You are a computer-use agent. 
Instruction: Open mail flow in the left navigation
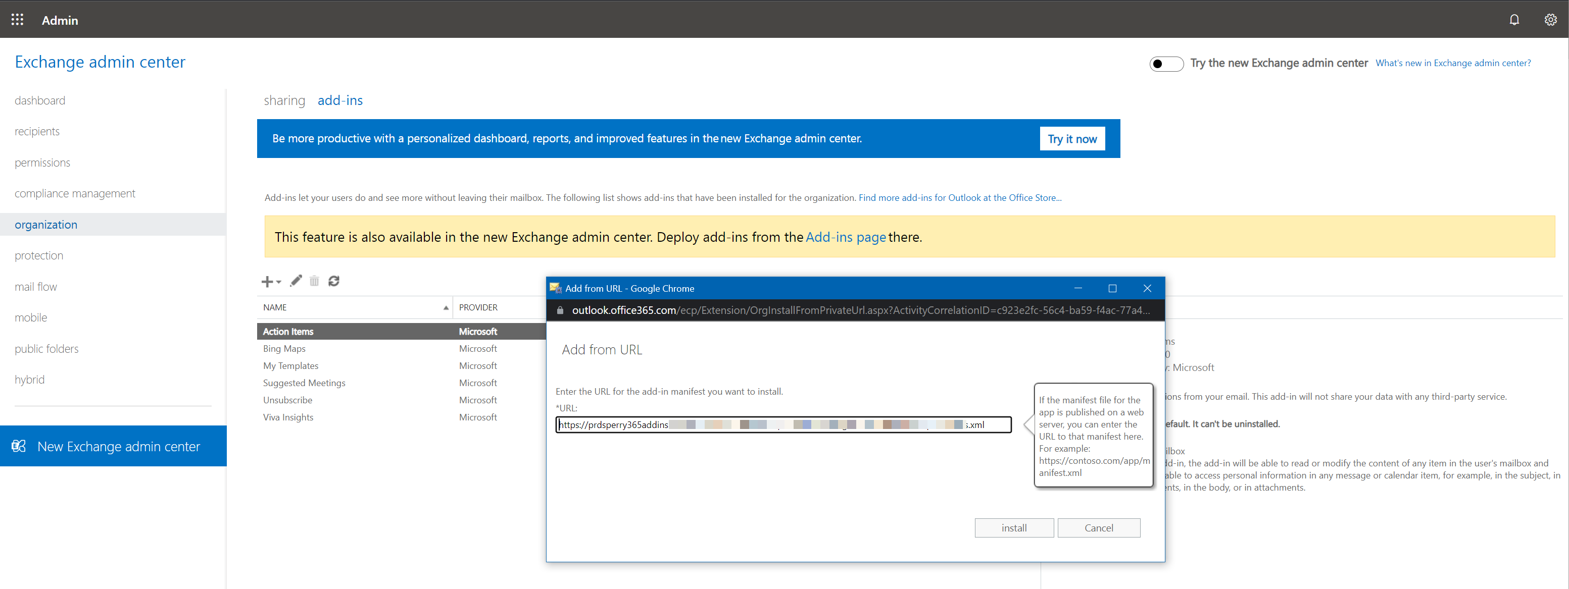coord(36,287)
